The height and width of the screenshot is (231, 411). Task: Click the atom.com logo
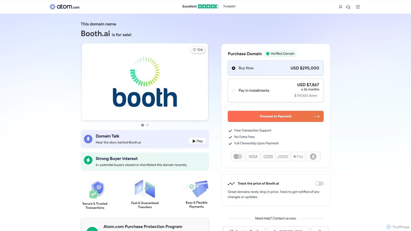tap(65, 7)
